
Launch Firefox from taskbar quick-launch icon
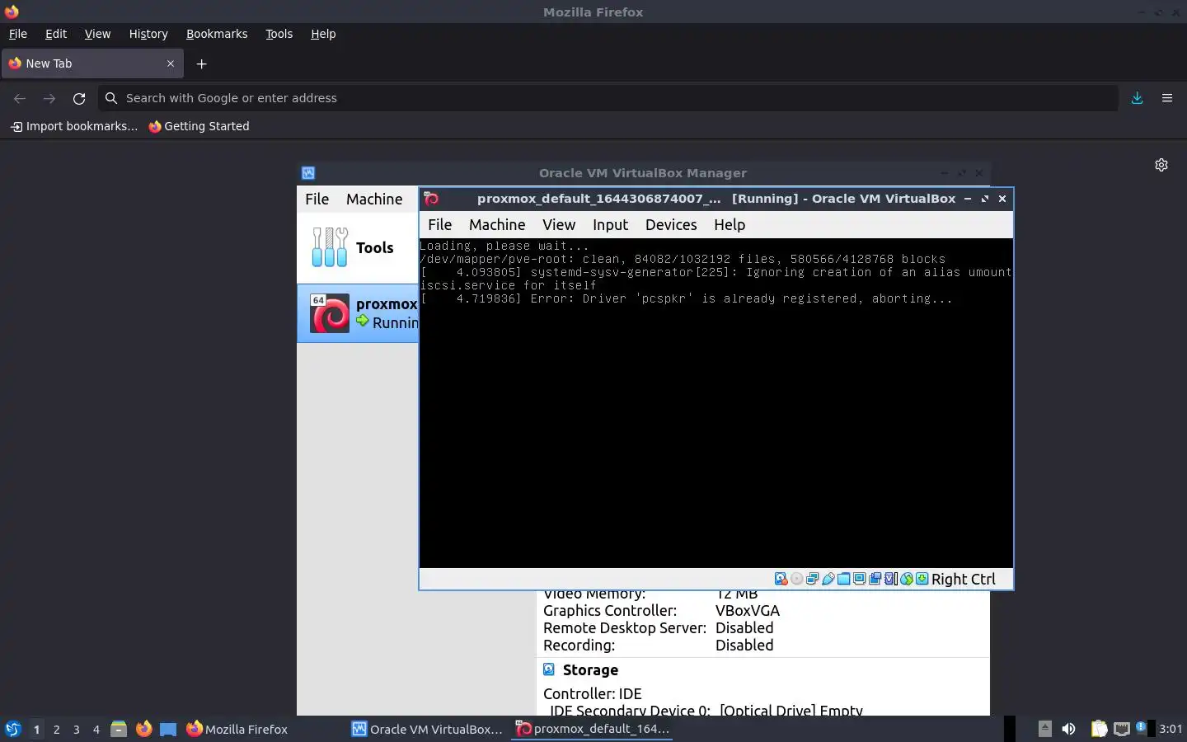(x=143, y=729)
